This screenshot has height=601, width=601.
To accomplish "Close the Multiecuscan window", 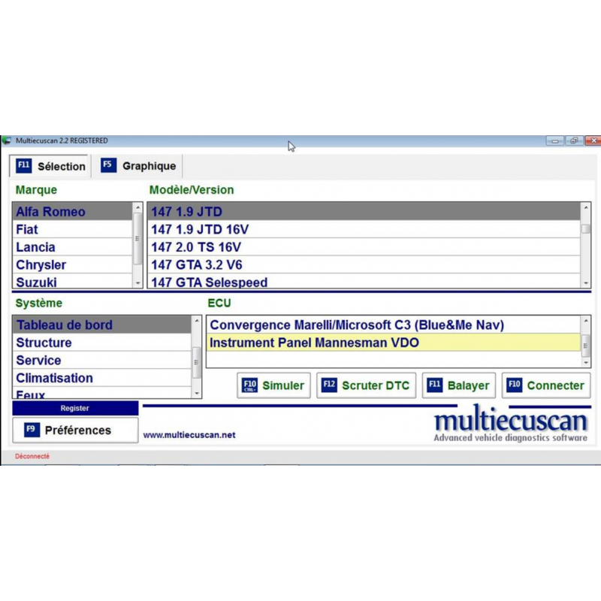I will [x=593, y=141].
